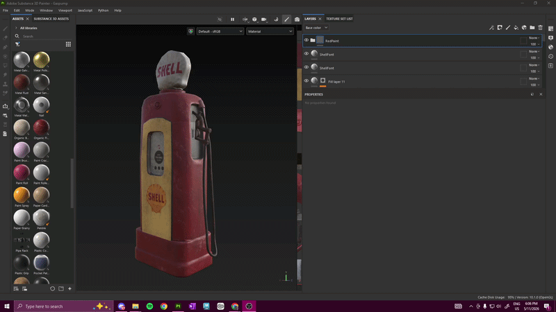The width and height of the screenshot is (556, 312).
Task: Open the JavaScript menu
Action: 85,10
